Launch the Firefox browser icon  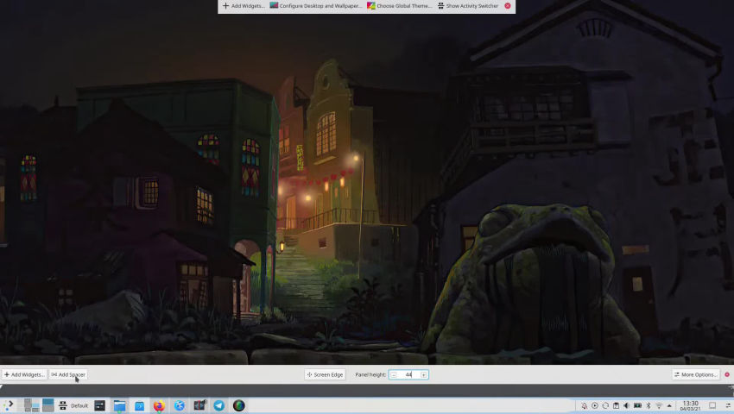tap(159, 405)
